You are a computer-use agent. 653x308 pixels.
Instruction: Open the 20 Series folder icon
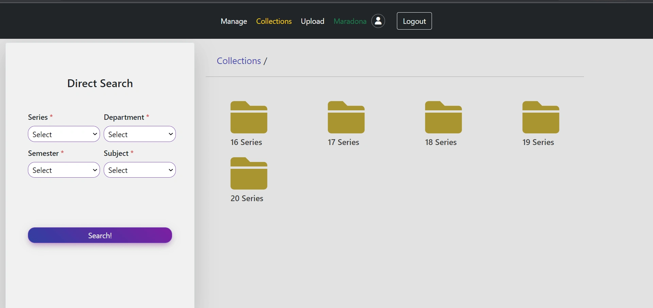(249, 174)
